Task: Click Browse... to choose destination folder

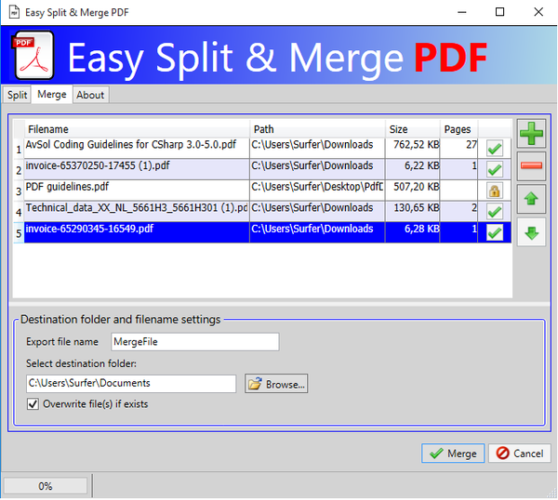Action: pos(276,384)
